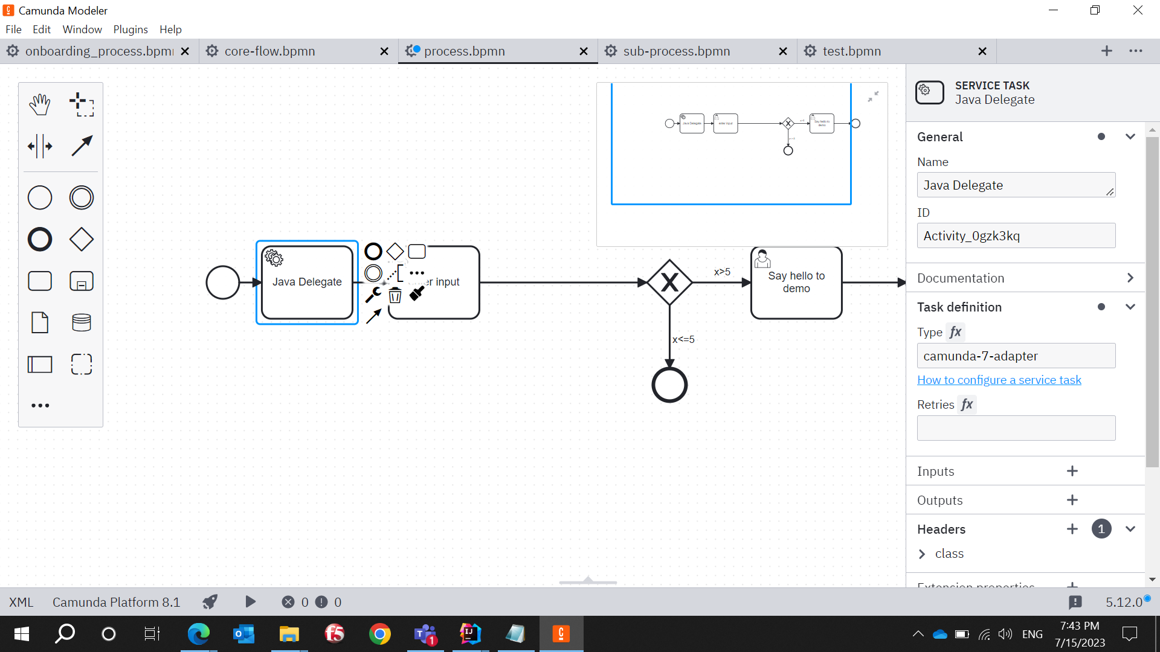Create task from palette
The image size is (1160, 652).
coord(40,281)
